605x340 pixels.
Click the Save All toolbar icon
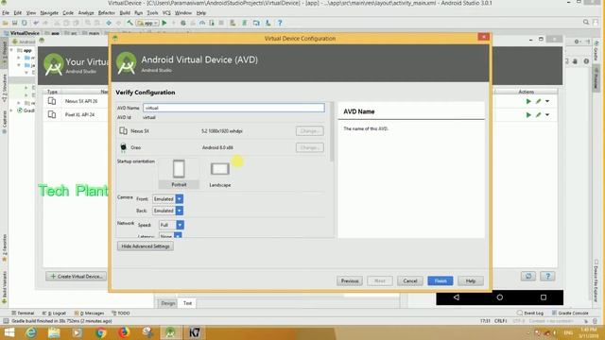click(15, 23)
